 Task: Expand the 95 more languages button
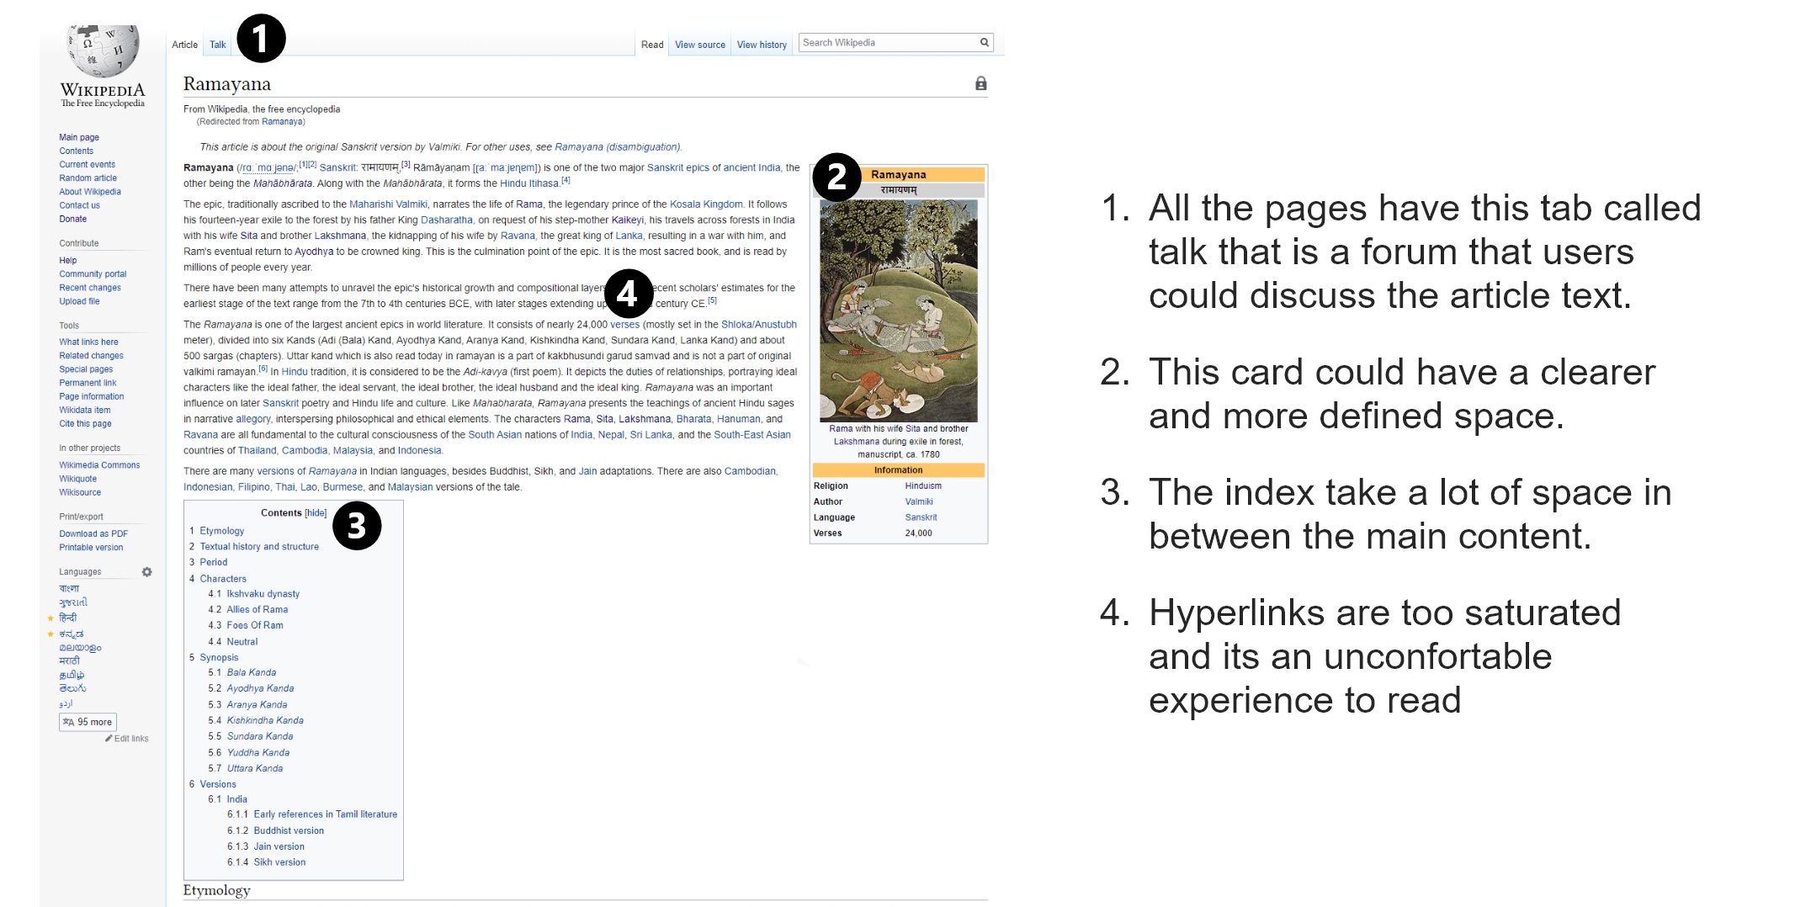tap(88, 722)
